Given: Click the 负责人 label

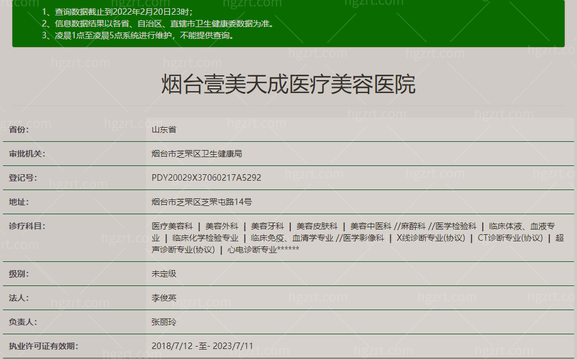Looking at the screenshot, I should (x=23, y=323).
